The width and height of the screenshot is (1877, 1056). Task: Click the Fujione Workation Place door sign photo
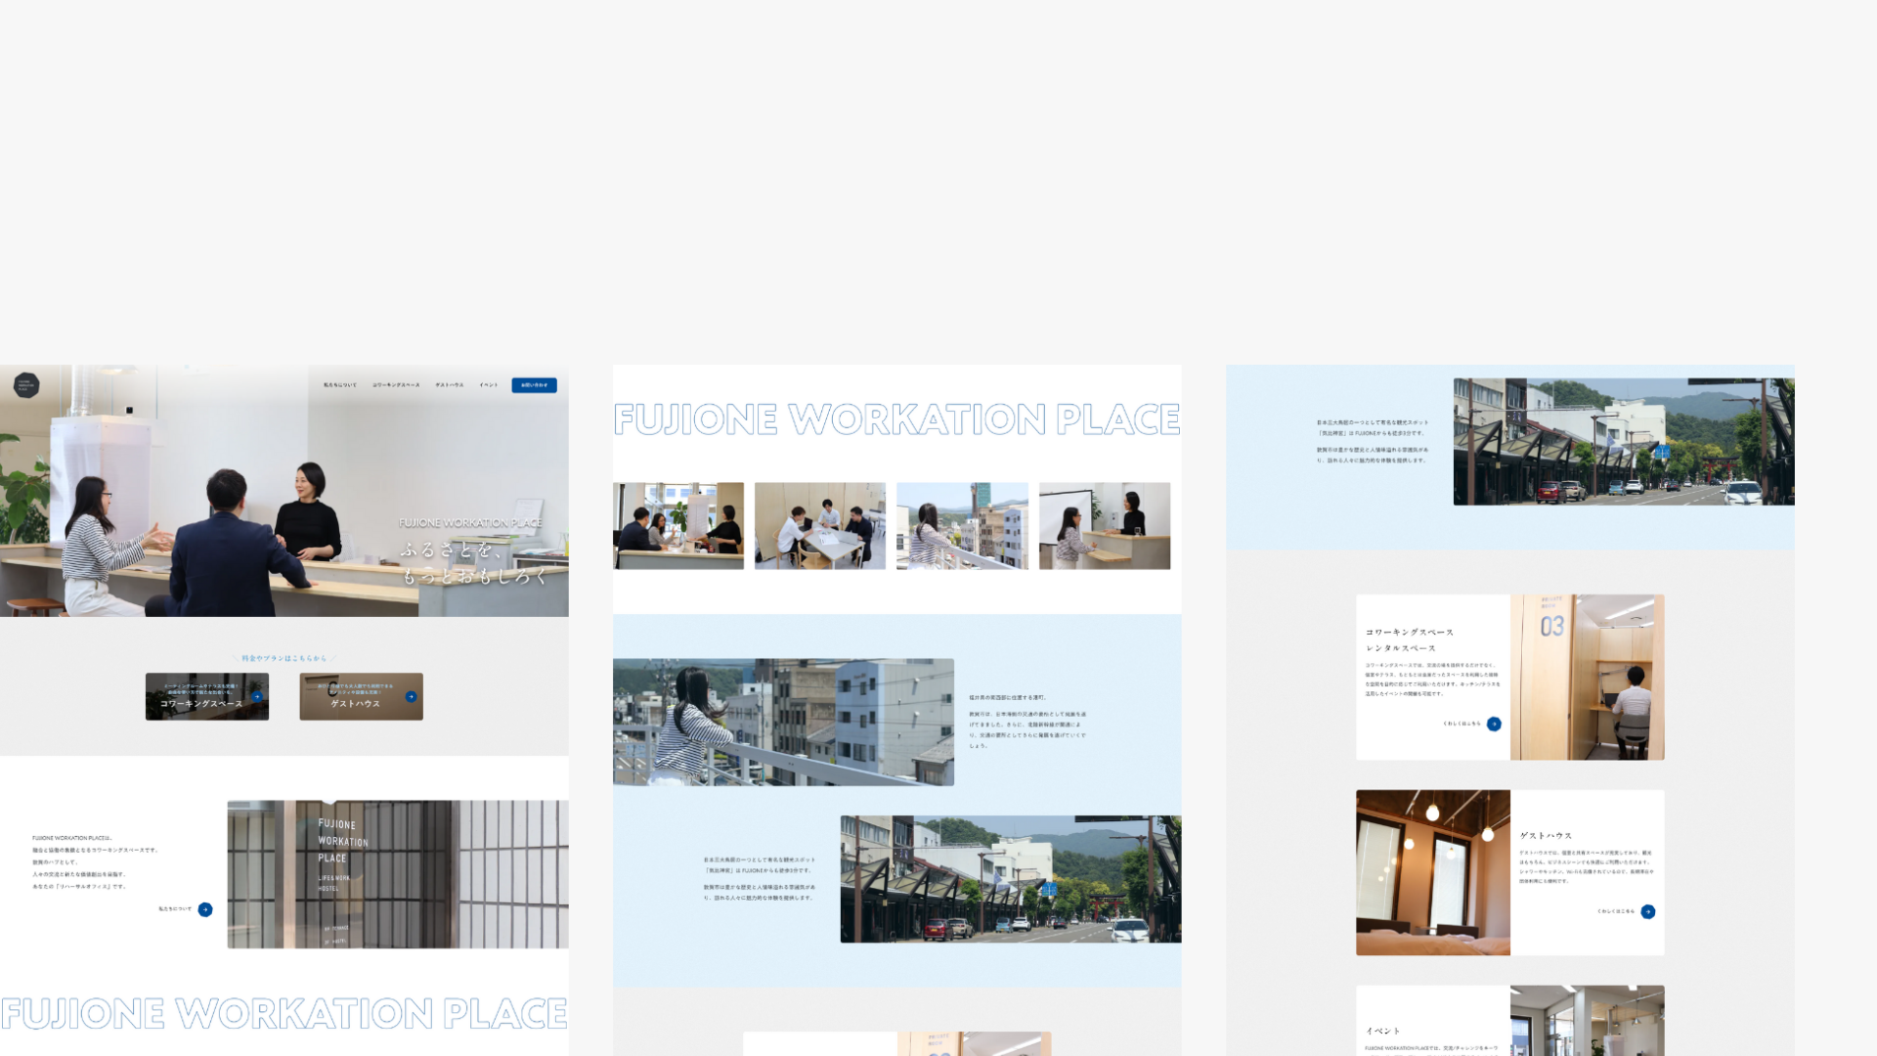(398, 874)
